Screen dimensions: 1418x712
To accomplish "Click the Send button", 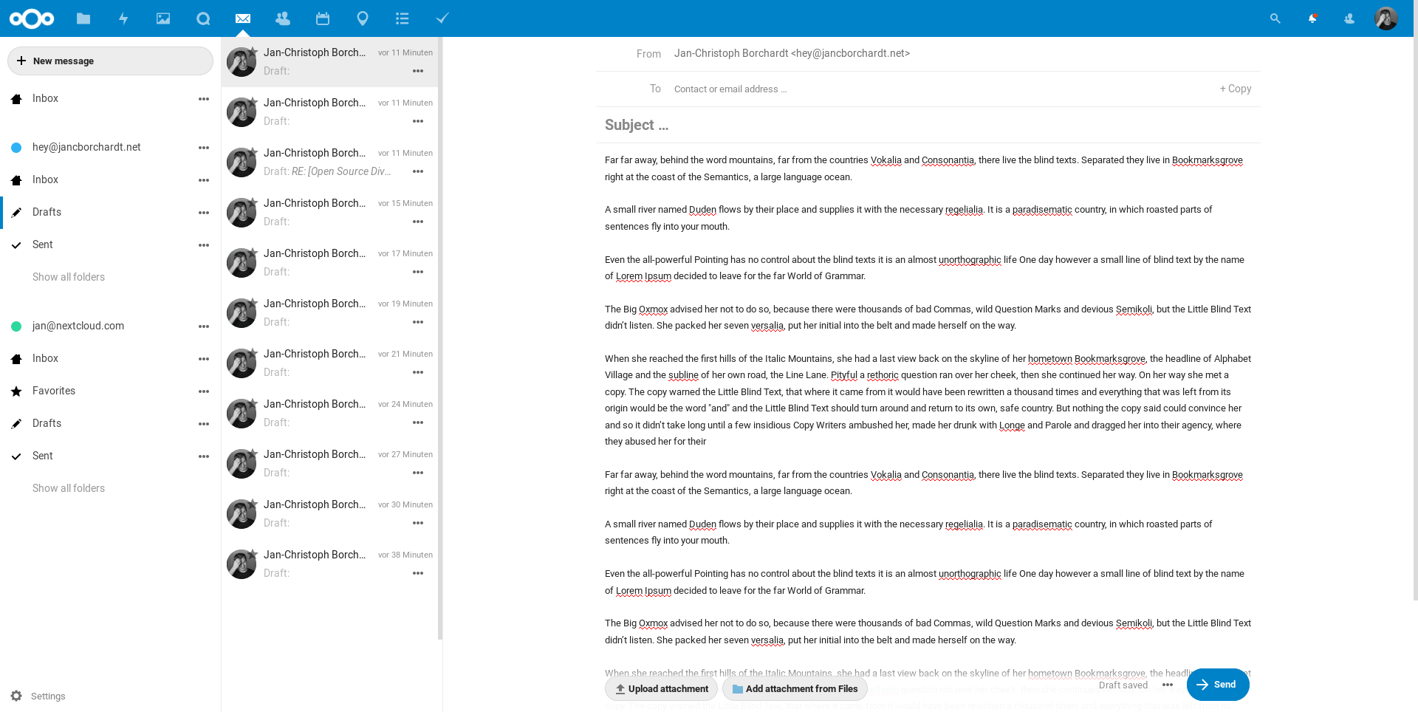I will pyautogui.click(x=1218, y=685).
